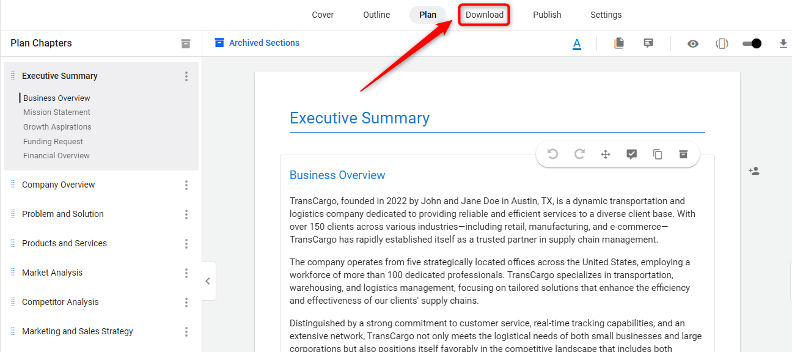Image resolution: width=792 pixels, height=352 pixels.
Task: Open Problem and Solution chapter
Action: pos(63,214)
